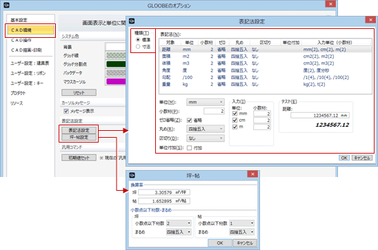Screen dimensions: 378x250
Task: Select 基本設定 in options sidebar
Action: tap(19, 20)
